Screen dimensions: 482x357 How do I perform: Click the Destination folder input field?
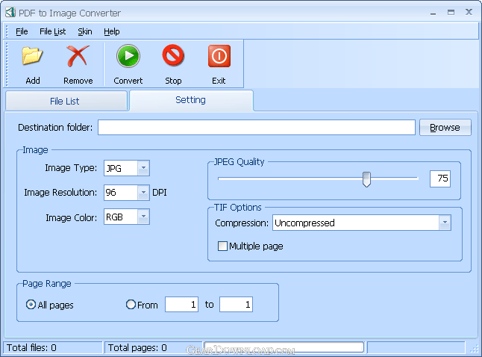(x=257, y=128)
